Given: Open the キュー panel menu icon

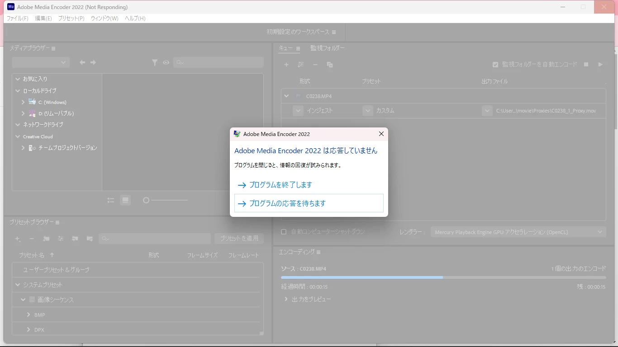Looking at the screenshot, I should (298, 48).
